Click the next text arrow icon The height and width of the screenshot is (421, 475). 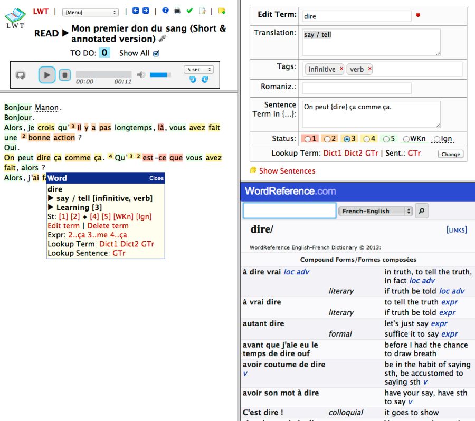coord(146,11)
